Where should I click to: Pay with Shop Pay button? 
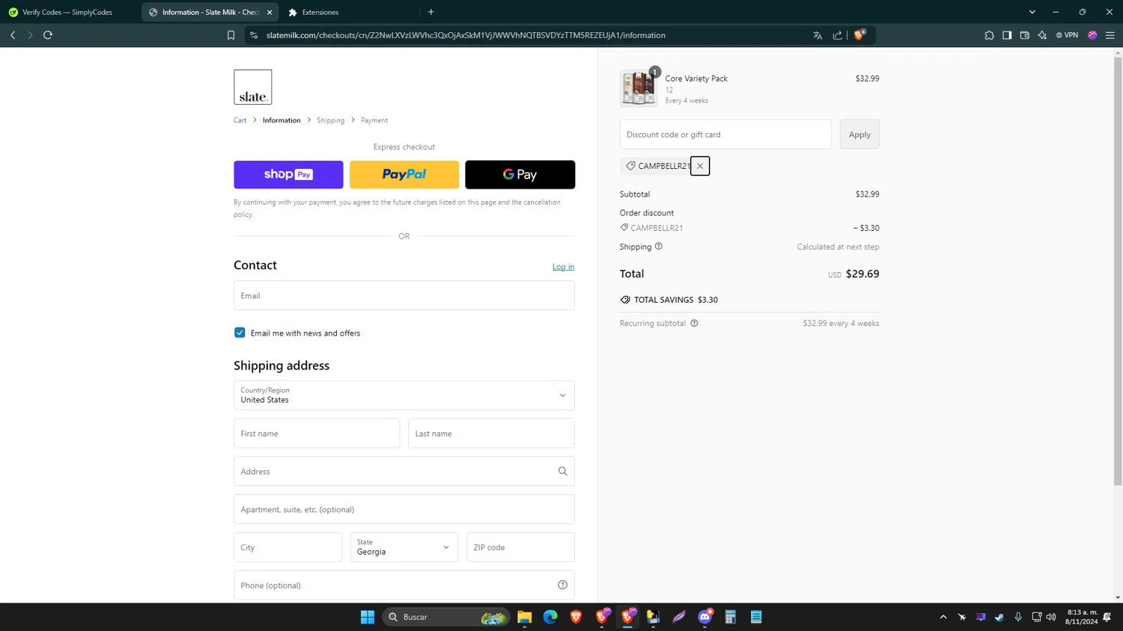pos(288,174)
